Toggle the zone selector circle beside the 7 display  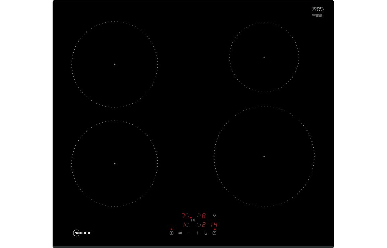point(187,215)
